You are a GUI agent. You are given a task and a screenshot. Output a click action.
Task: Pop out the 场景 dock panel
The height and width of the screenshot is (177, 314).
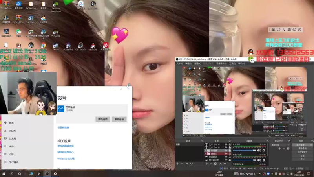(202, 141)
